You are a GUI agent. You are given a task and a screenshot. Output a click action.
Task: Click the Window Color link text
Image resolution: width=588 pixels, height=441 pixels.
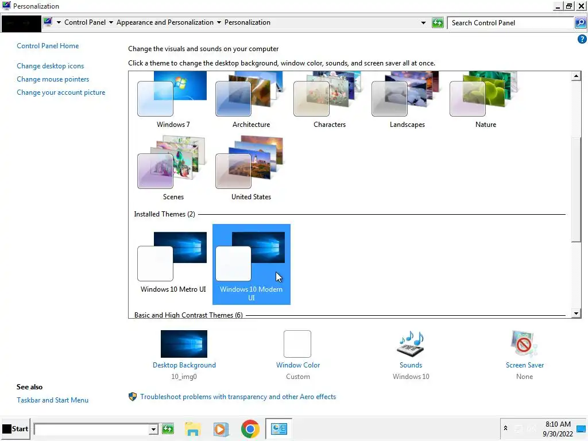click(298, 365)
